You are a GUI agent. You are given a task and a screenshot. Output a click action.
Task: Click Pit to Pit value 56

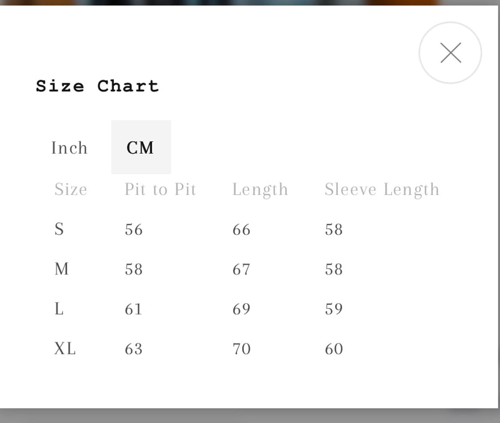point(134,229)
